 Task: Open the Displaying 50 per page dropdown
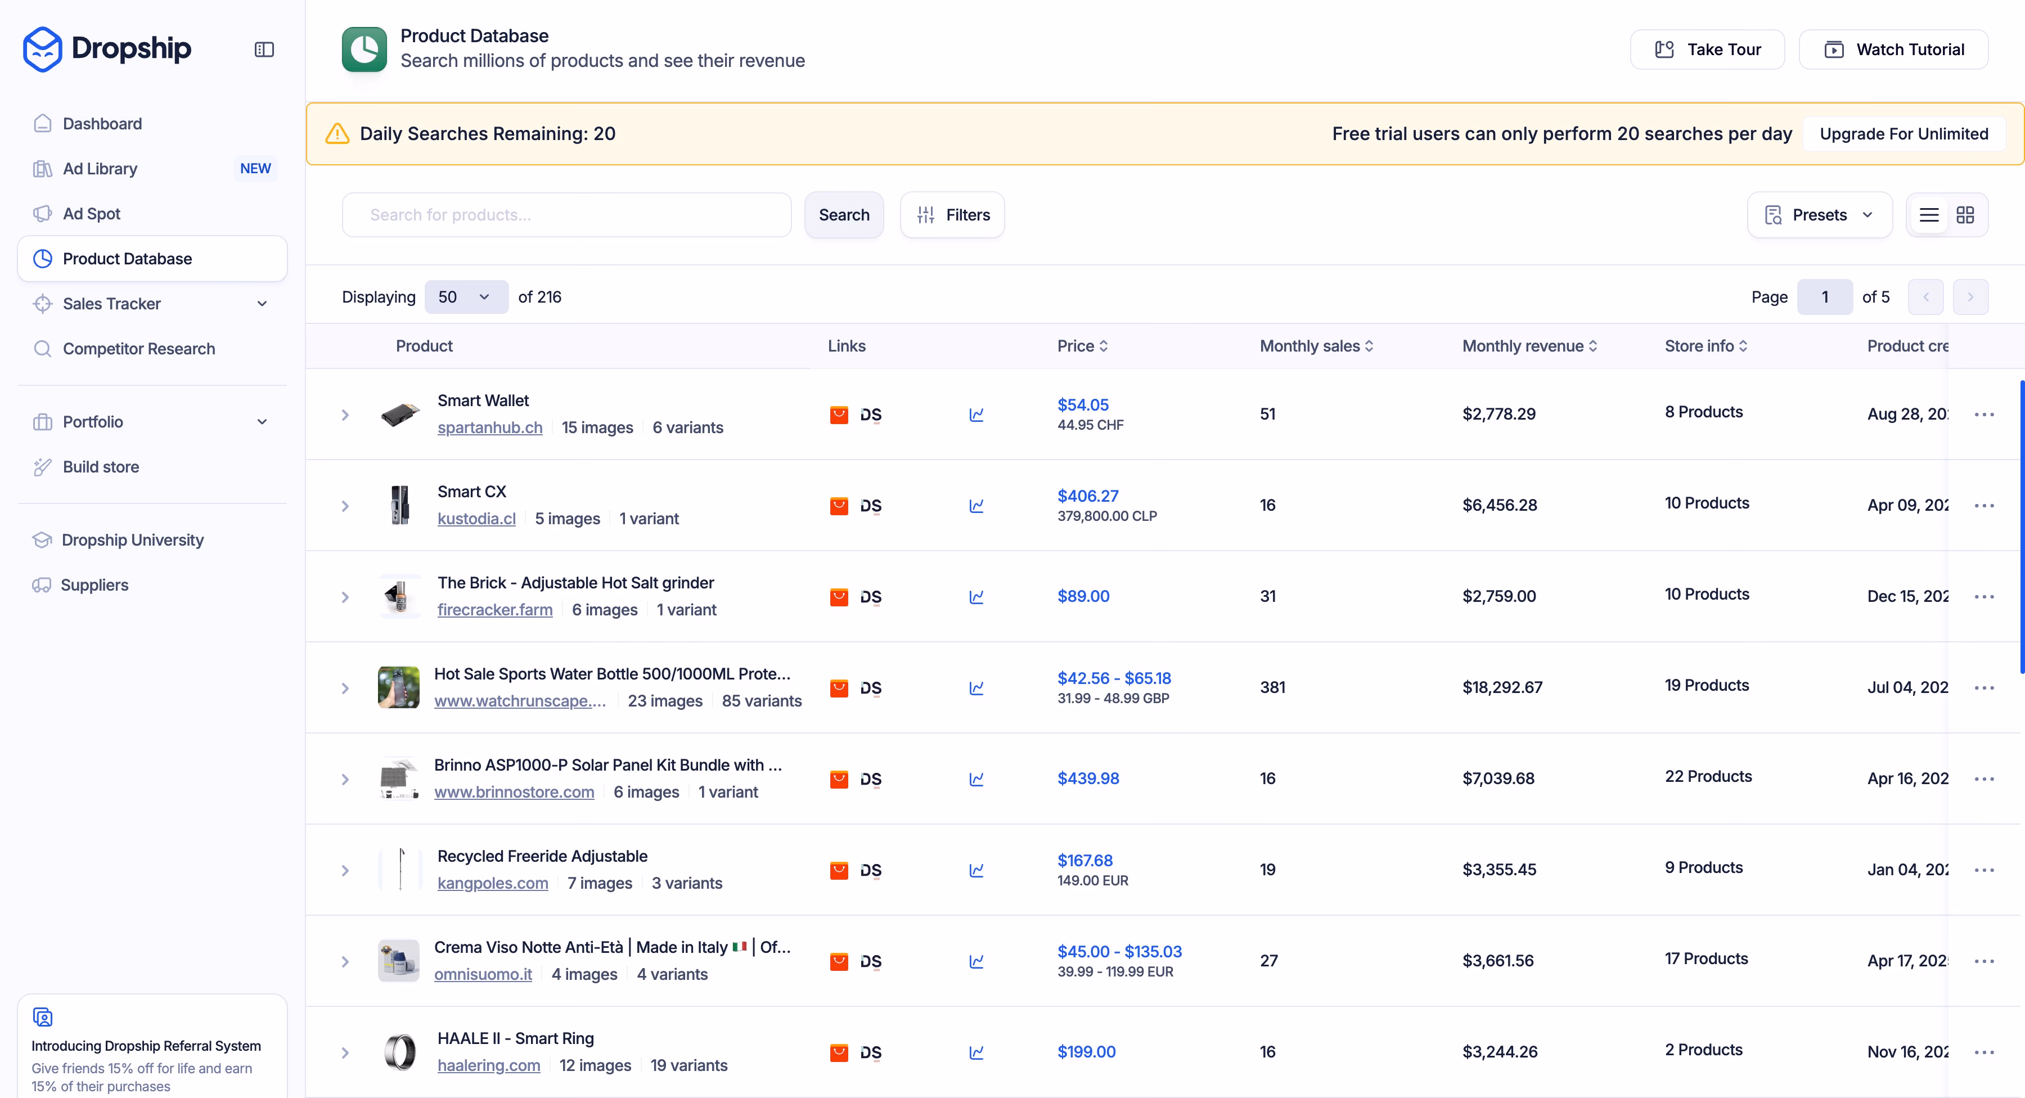tap(466, 296)
